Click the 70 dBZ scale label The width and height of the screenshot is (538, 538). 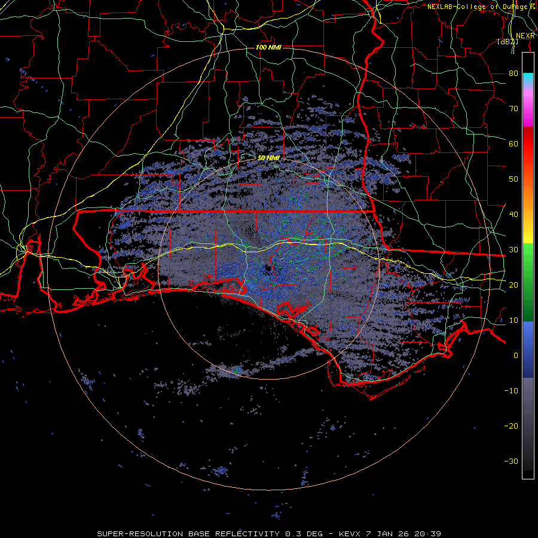pyautogui.click(x=513, y=108)
